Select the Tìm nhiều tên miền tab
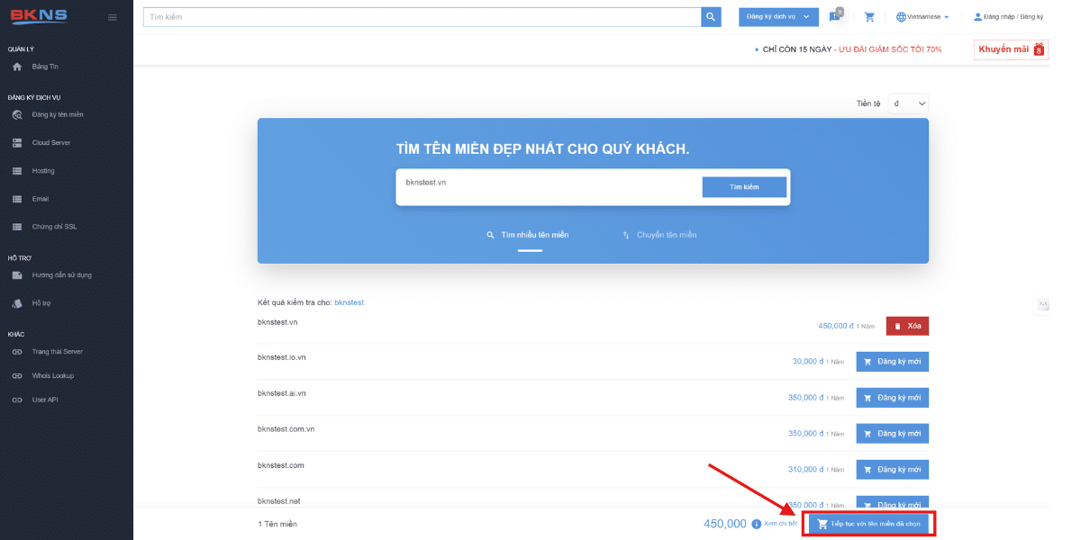 (528, 235)
